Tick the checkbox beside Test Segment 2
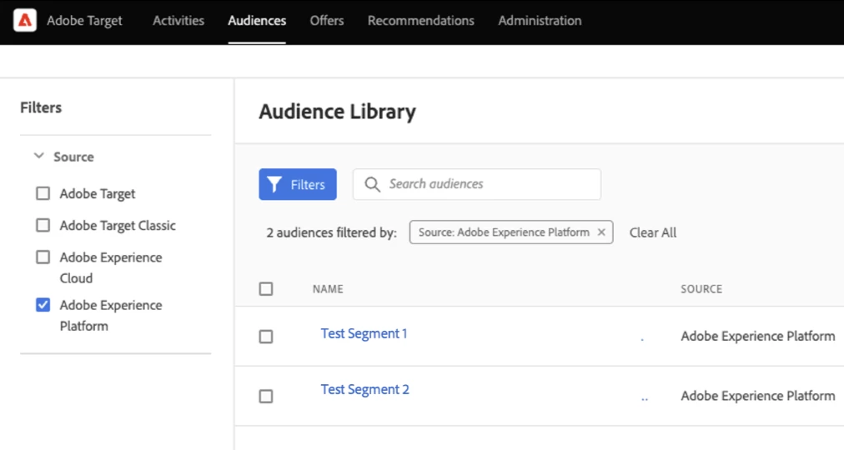Image resolution: width=844 pixels, height=450 pixels. click(266, 397)
